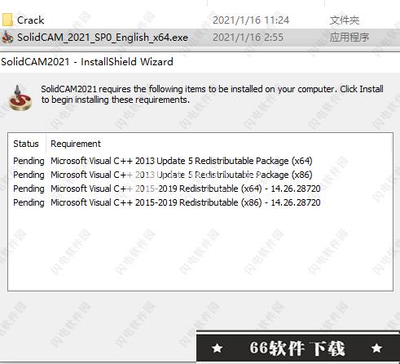Click Pending status of last requirement
The width and height of the screenshot is (400, 364).
29,202
